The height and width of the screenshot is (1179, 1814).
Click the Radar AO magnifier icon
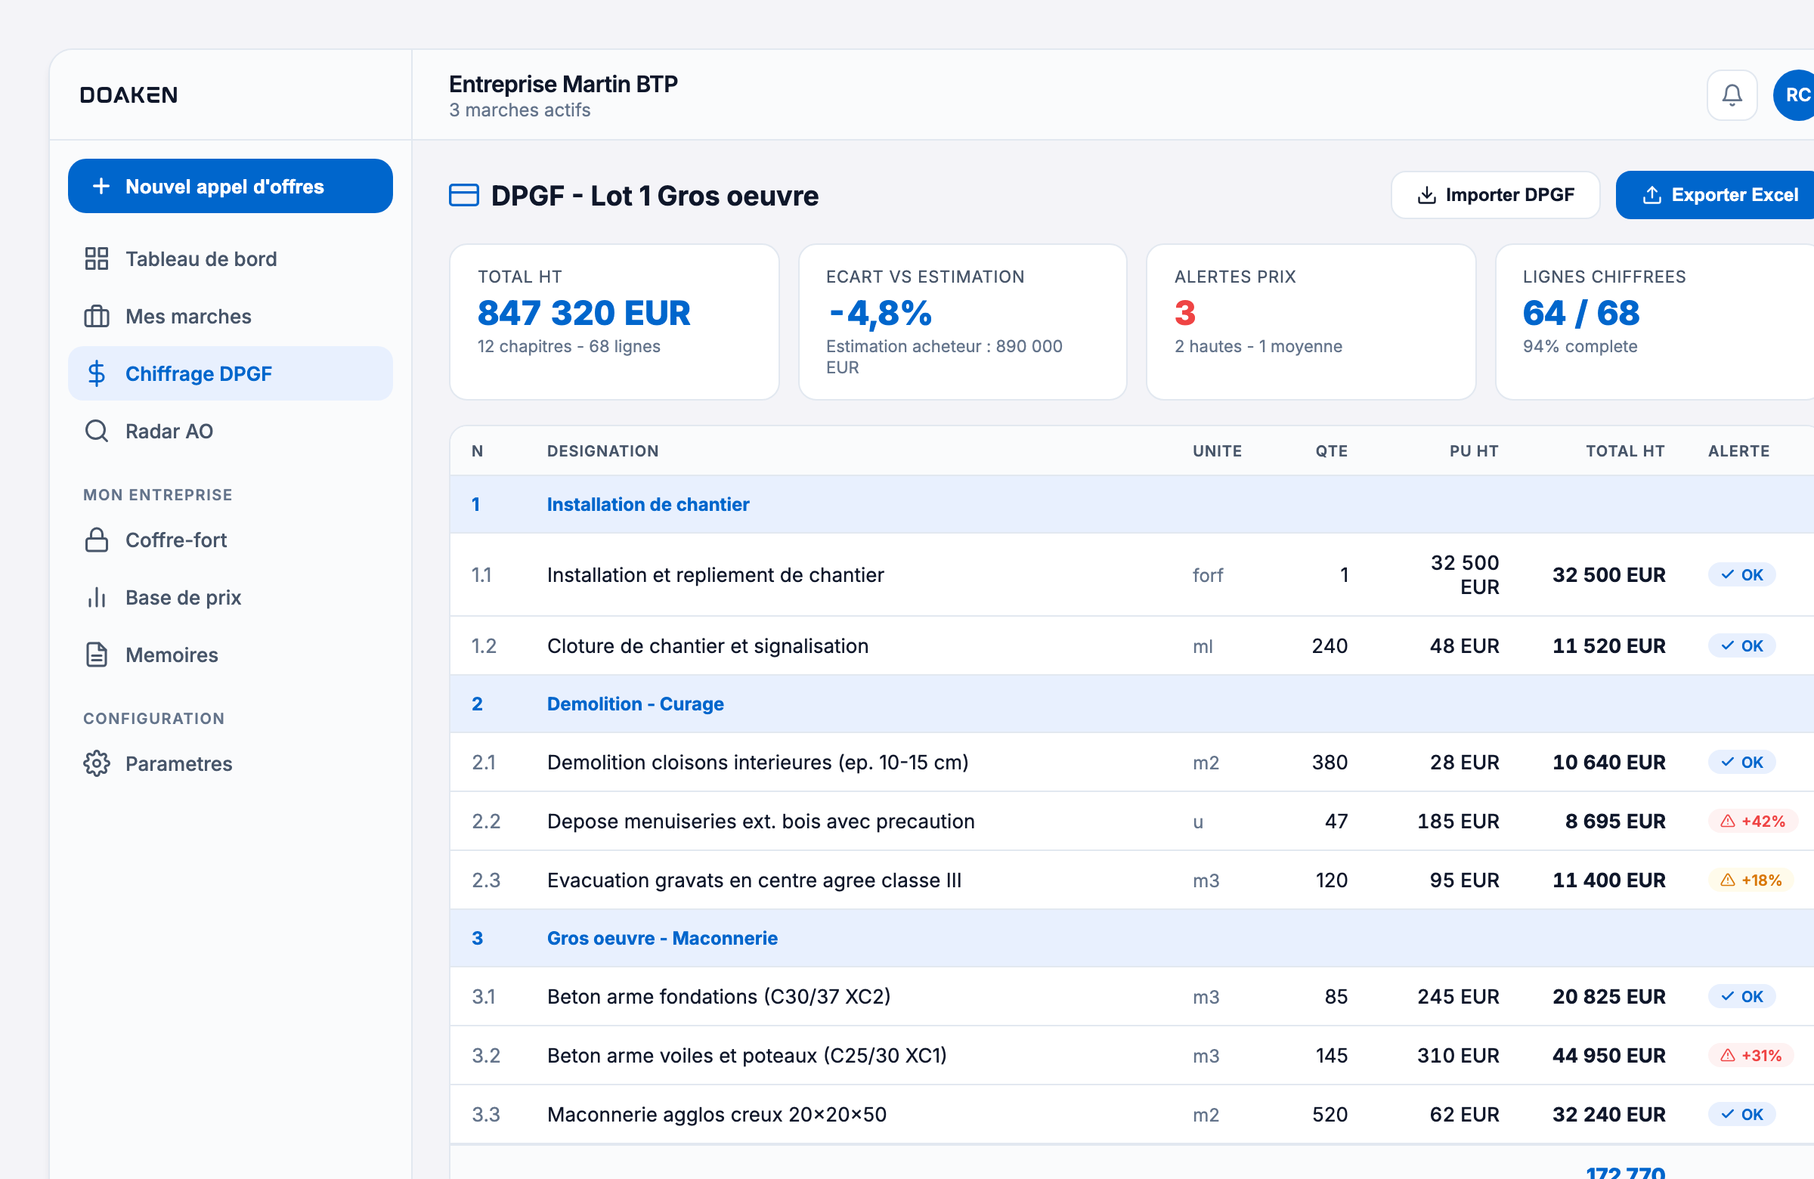[x=97, y=432]
